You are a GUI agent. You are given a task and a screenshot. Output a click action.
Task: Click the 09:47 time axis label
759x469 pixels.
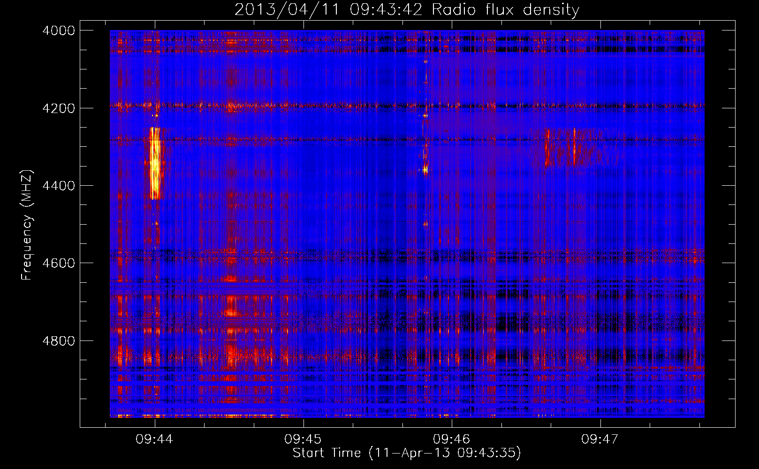click(x=600, y=439)
